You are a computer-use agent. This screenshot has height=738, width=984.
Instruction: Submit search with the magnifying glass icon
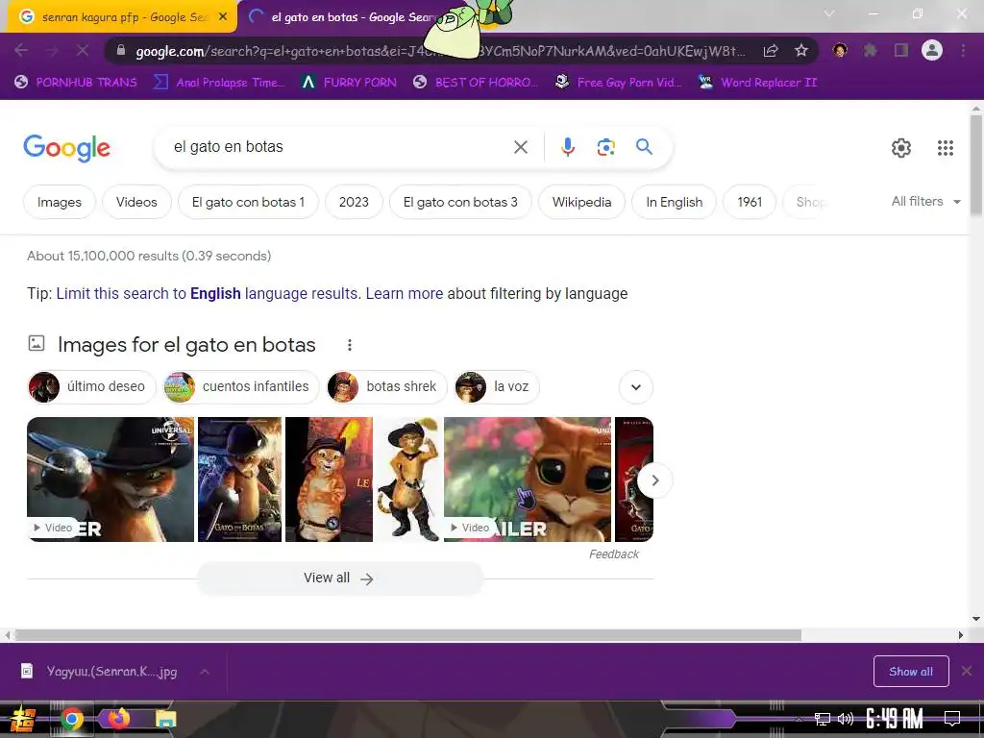pyautogui.click(x=645, y=147)
